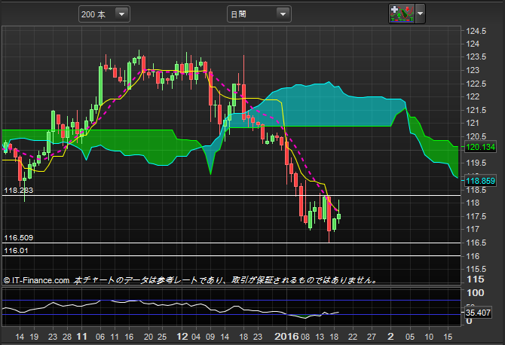Click the 121 price axis label
This screenshot has width=505, height=345.
tap(473, 123)
